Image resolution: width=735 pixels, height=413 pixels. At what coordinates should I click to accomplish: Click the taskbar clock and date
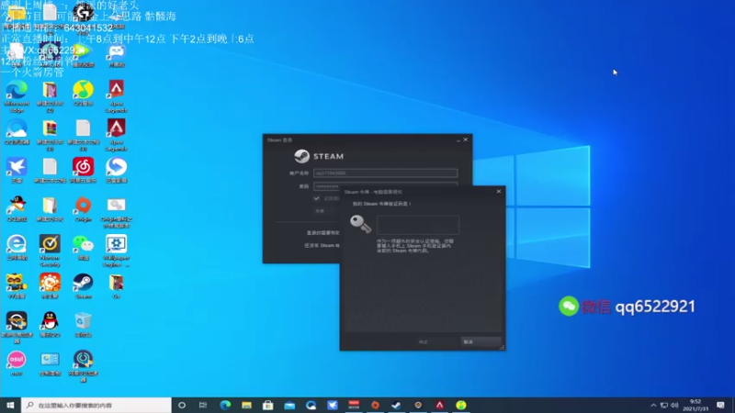[x=695, y=405]
